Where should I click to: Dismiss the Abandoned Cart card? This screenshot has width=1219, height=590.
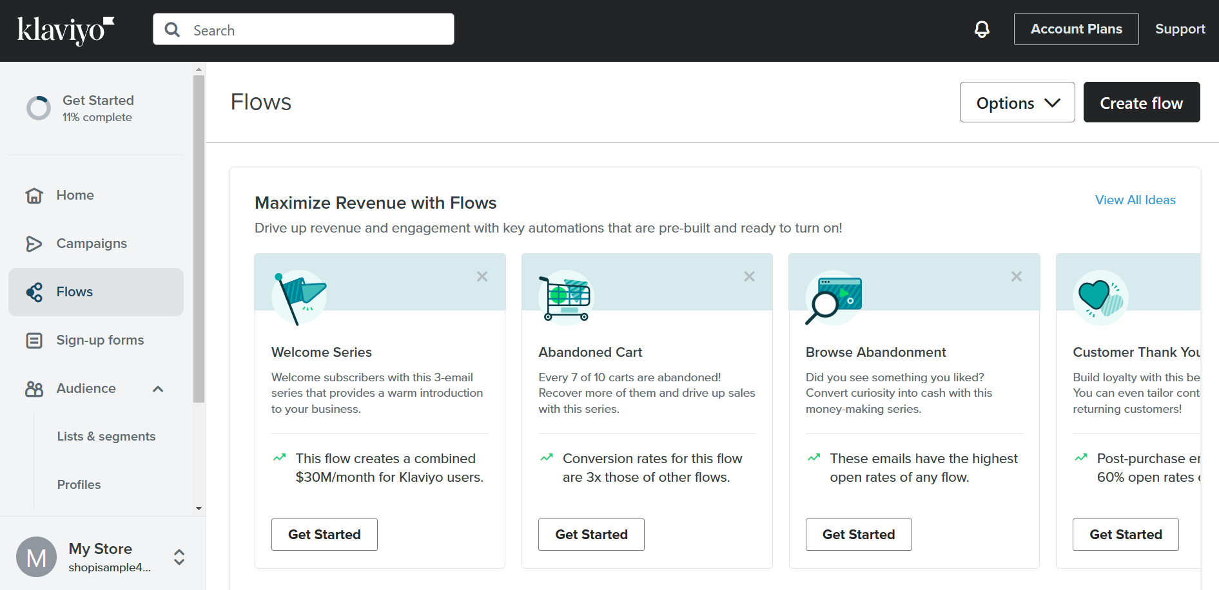pos(749,276)
